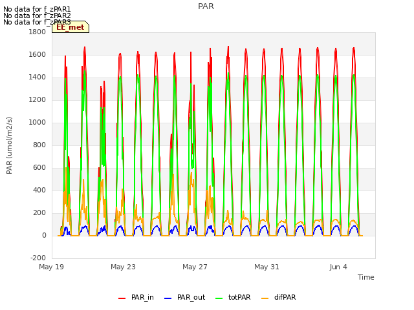Toggle the totPAR legend entry
Viewport: 414px width, 310px height.
[233, 298]
